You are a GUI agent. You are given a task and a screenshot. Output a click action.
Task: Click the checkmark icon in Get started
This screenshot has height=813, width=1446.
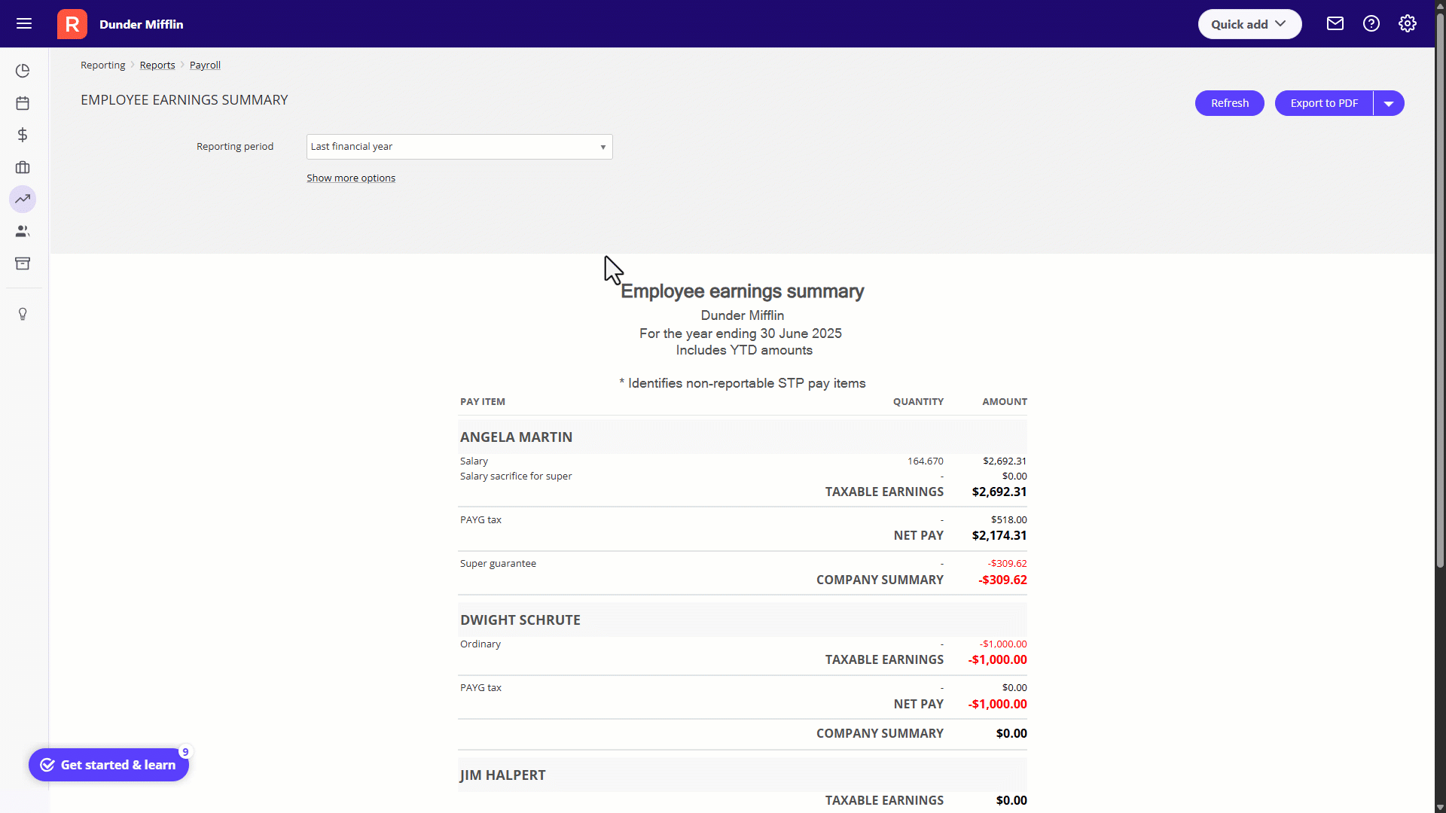click(x=47, y=765)
